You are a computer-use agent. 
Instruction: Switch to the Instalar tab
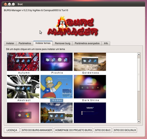click(10, 43)
